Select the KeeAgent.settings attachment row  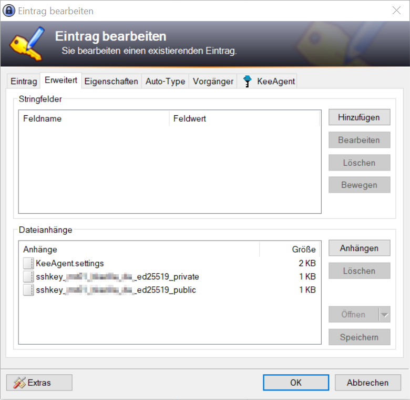pos(70,263)
